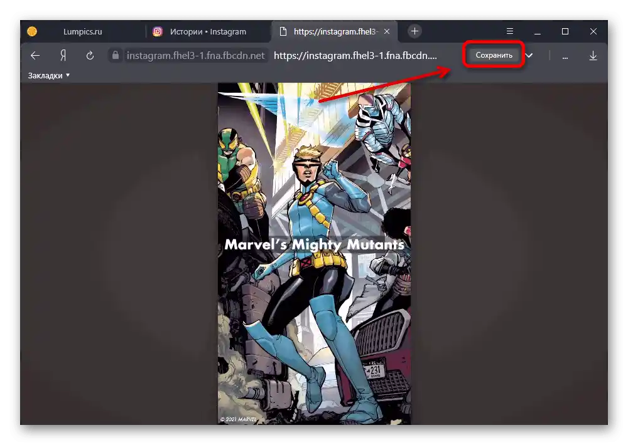This screenshot has height=445, width=628.
Task: Click the Instagram logo tab icon
Action: point(158,31)
